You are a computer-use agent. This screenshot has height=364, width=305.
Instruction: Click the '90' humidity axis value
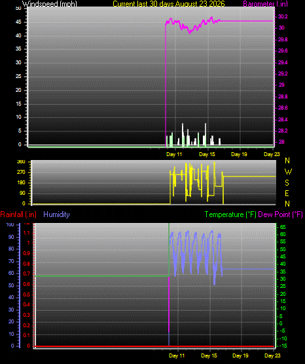(11, 237)
